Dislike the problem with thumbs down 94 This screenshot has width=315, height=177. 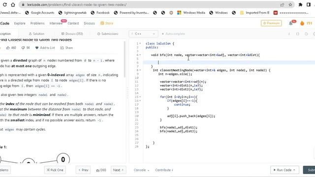26,48
